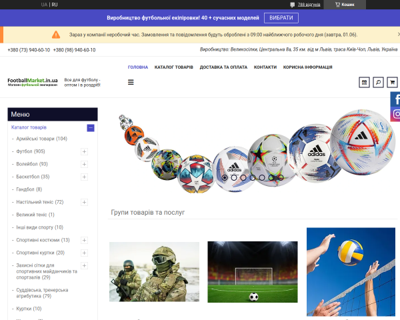
Task: Select the sixth slider dot
Action: pyautogui.click(x=271, y=177)
